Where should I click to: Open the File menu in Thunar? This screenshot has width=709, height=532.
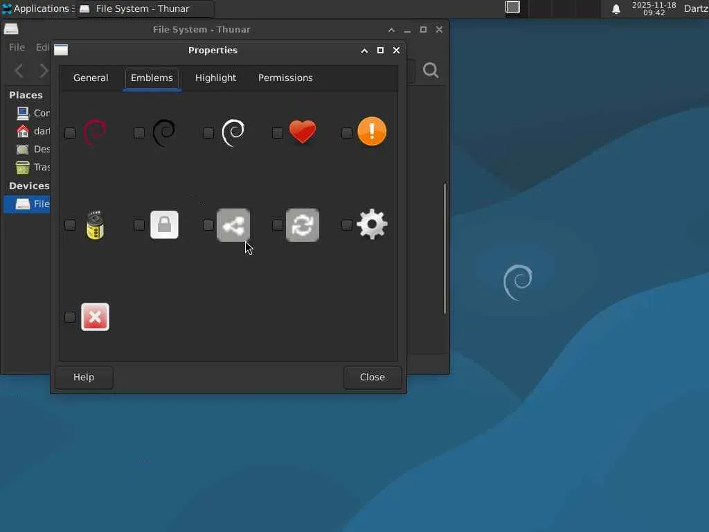point(17,47)
